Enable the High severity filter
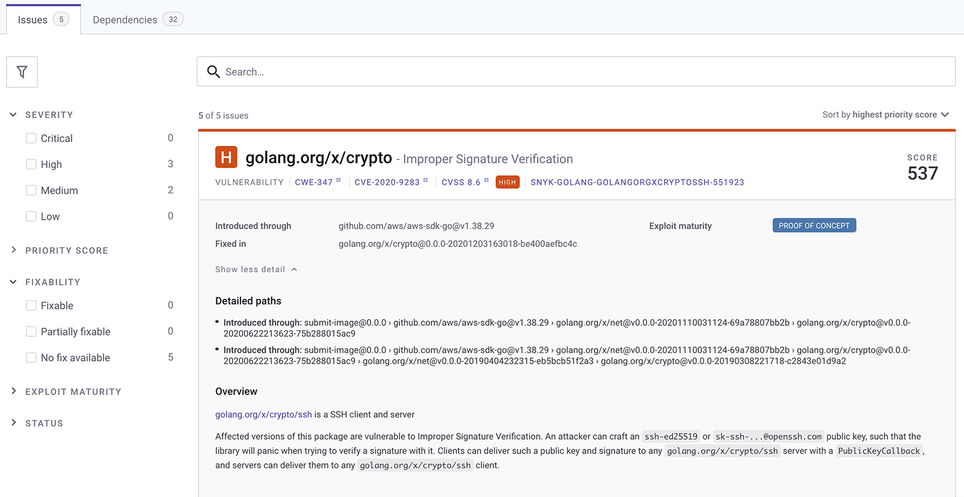964x497 pixels. coord(31,164)
